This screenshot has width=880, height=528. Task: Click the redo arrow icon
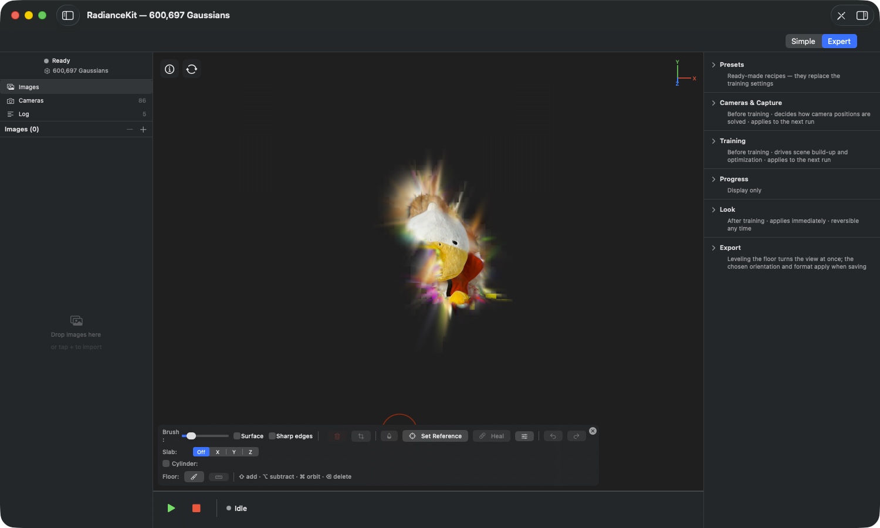pos(577,436)
